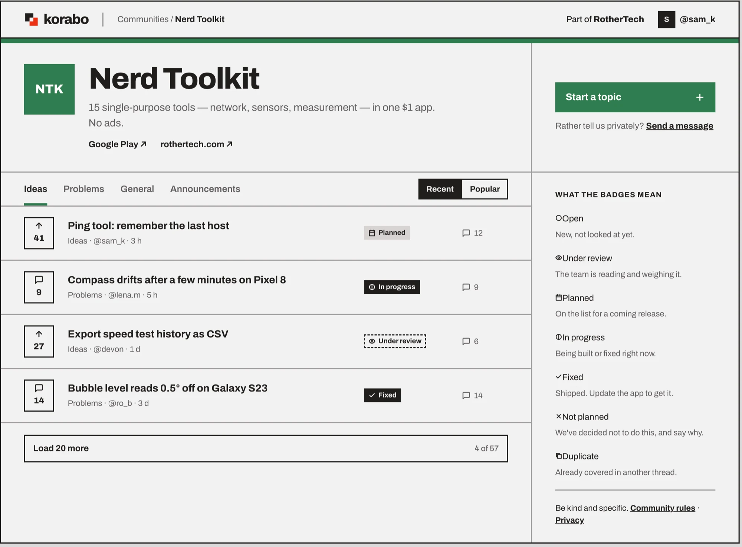Click 'Part of RotherTech' in the header
742x547 pixels.
click(605, 19)
